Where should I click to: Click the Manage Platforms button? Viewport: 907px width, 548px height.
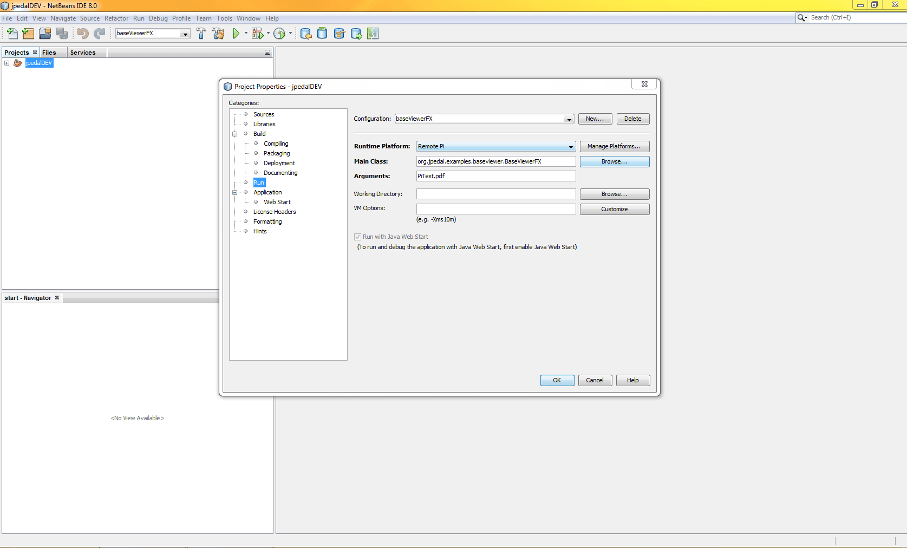pos(614,147)
